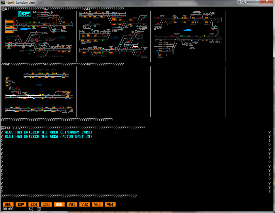Select the REM button

tap(34, 204)
